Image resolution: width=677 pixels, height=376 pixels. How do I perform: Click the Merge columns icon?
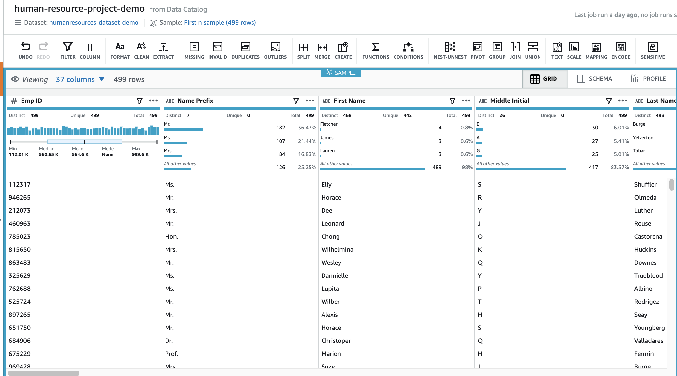click(322, 47)
